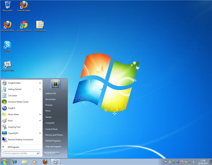Click the Shut down button
Image resolution: width=212 pixels, height=165 pixels.
pyautogui.click(x=49, y=153)
